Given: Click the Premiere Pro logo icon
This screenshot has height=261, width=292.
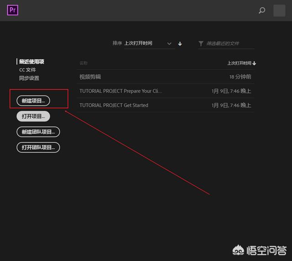Looking at the screenshot, I should [13, 10].
